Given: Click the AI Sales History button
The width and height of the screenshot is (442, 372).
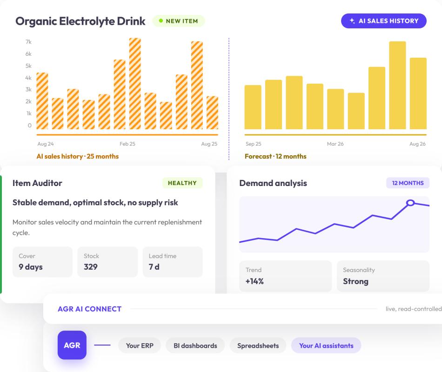Looking at the screenshot, I should pyautogui.click(x=384, y=21).
